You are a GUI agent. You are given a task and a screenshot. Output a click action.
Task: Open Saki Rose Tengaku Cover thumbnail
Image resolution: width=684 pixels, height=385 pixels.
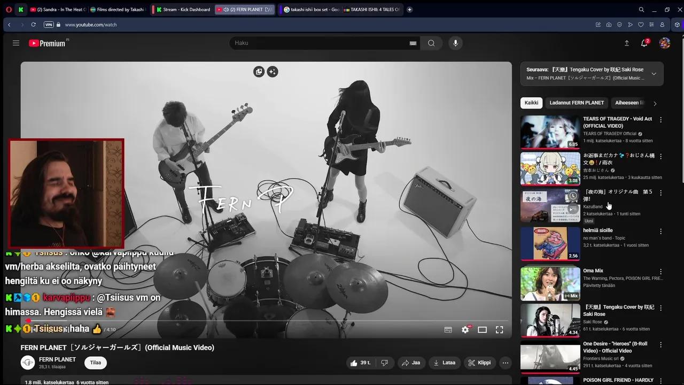(550, 320)
